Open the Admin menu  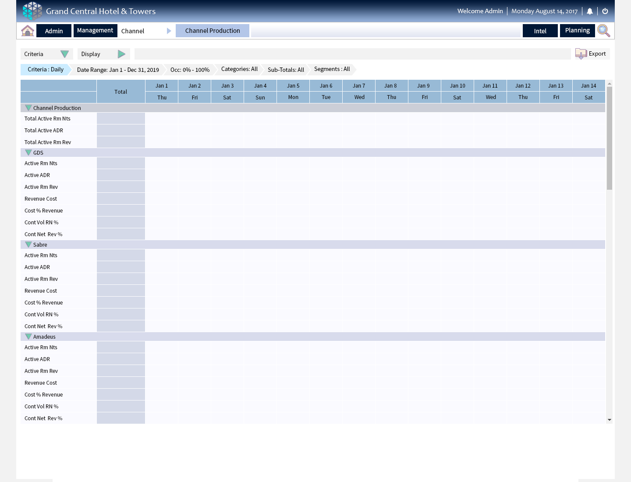coord(54,31)
